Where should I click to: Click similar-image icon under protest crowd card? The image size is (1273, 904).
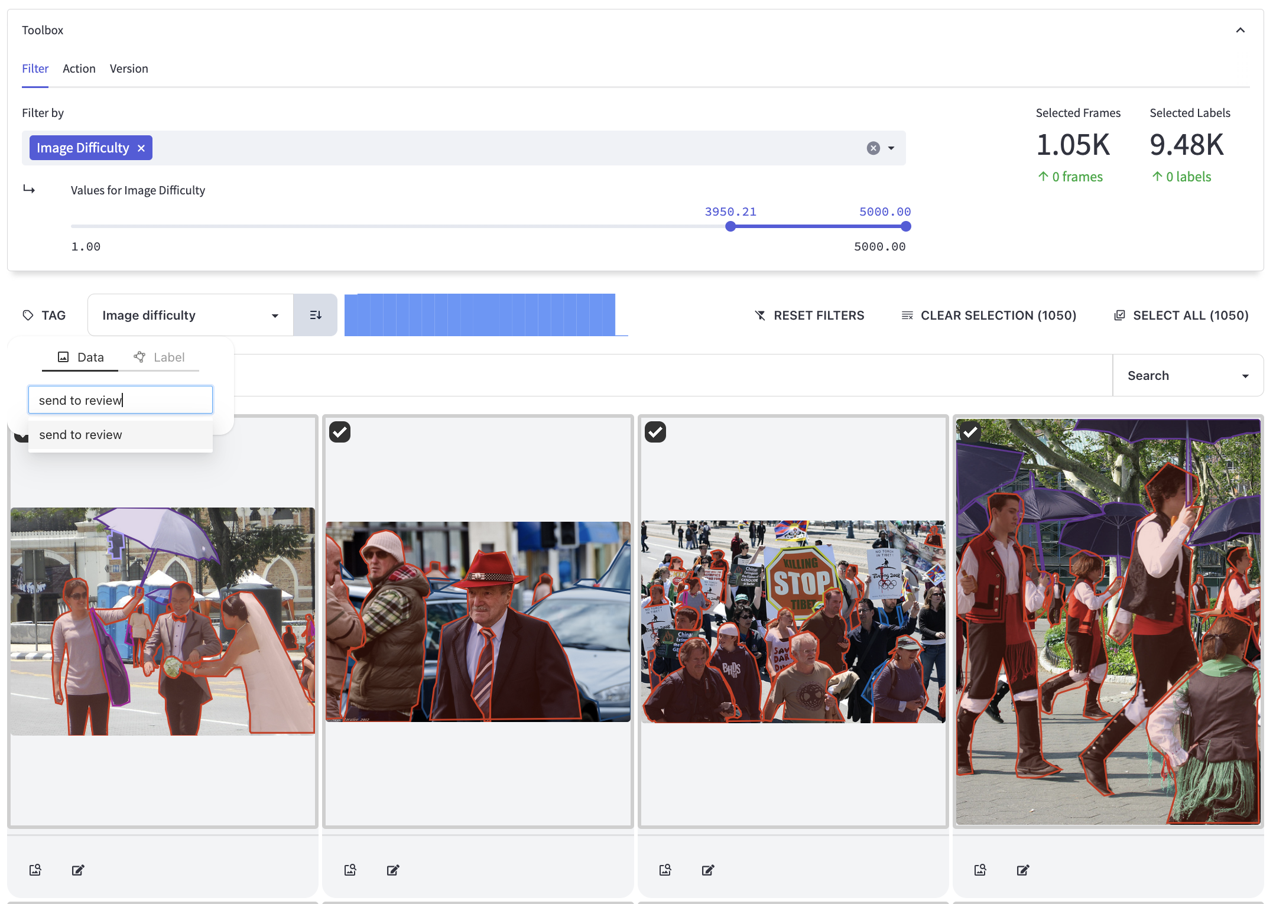(665, 870)
